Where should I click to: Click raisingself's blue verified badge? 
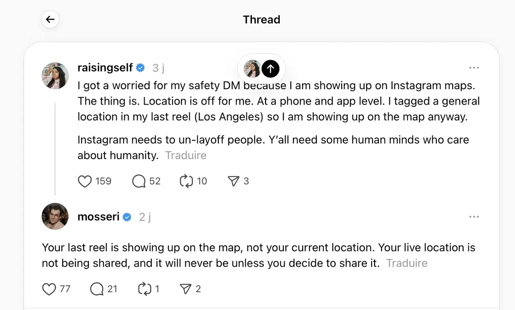pyautogui.click(x=140, y=67)
